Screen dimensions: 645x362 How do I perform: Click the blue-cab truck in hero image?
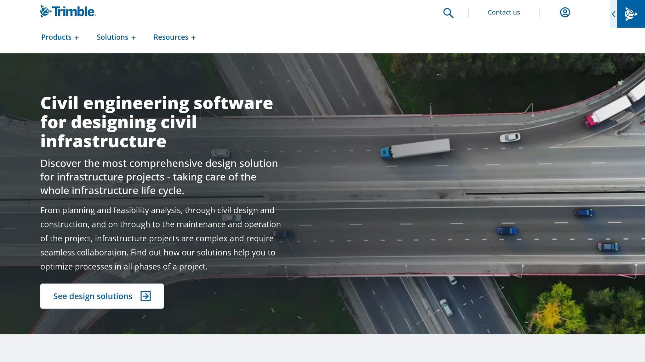tap(415, 148)
